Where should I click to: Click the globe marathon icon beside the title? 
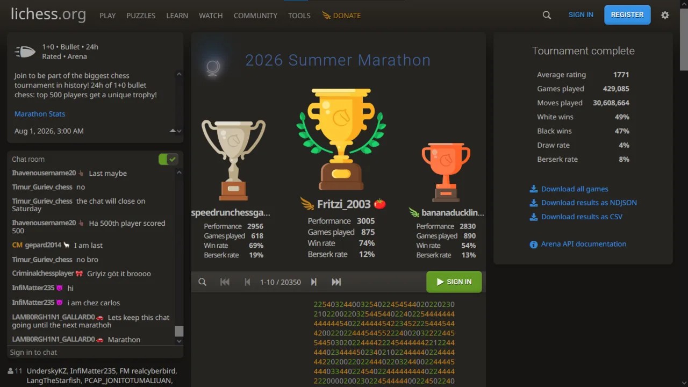point(213,68)
